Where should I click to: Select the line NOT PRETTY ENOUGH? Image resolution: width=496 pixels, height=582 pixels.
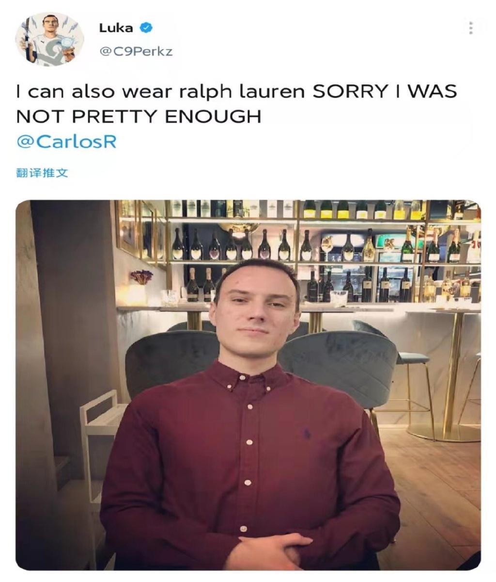139,116
